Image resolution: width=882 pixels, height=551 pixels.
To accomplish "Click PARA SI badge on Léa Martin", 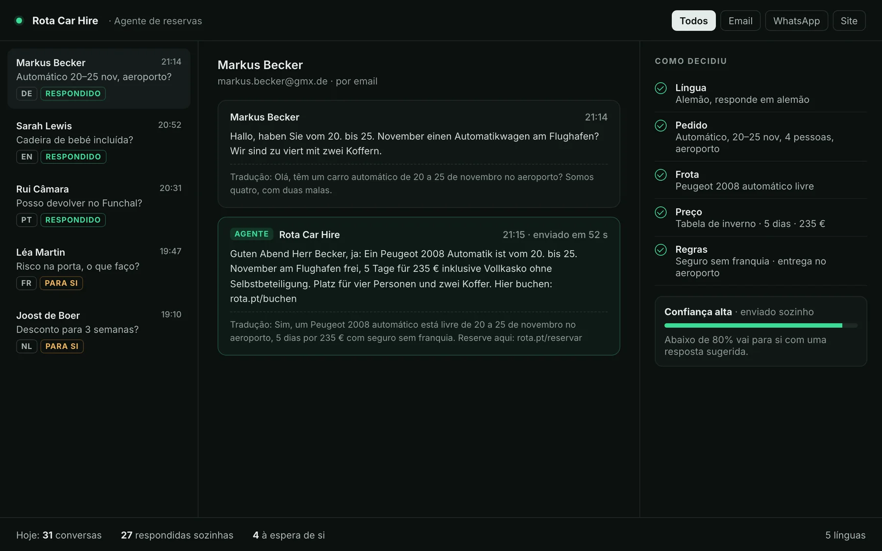I will 61,283.
